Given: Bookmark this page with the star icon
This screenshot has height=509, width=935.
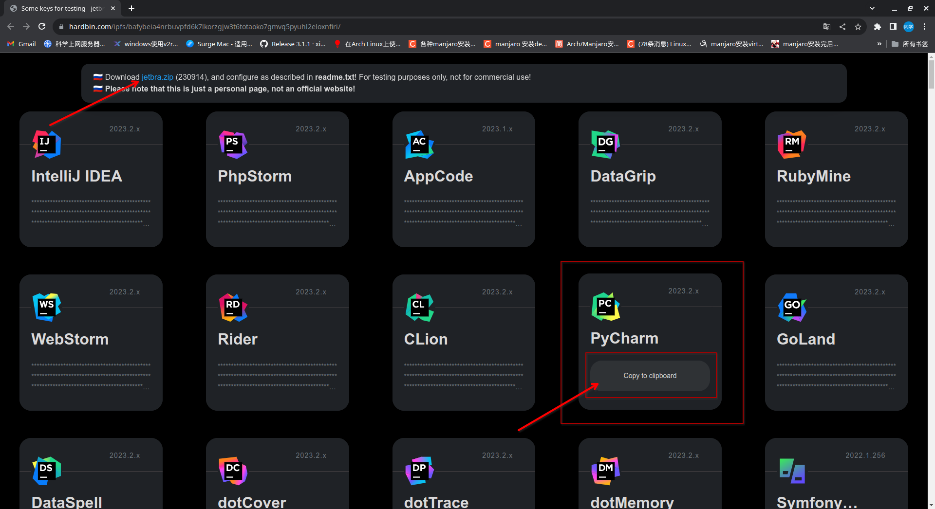Looking at the screenshot, I should click(858, 27).
